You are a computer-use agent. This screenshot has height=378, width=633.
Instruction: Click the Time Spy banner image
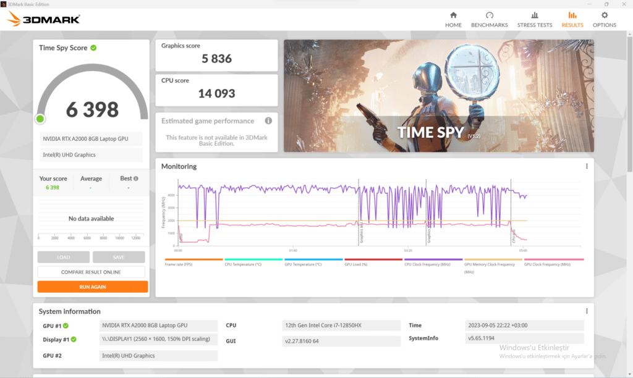(438, 96)
